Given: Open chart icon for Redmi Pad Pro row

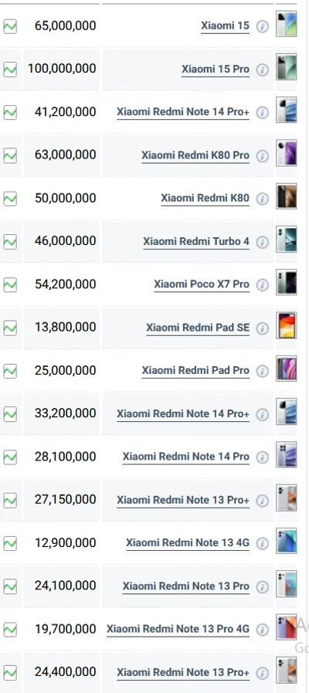Looking at the screenshot, I should pos(10,371).
